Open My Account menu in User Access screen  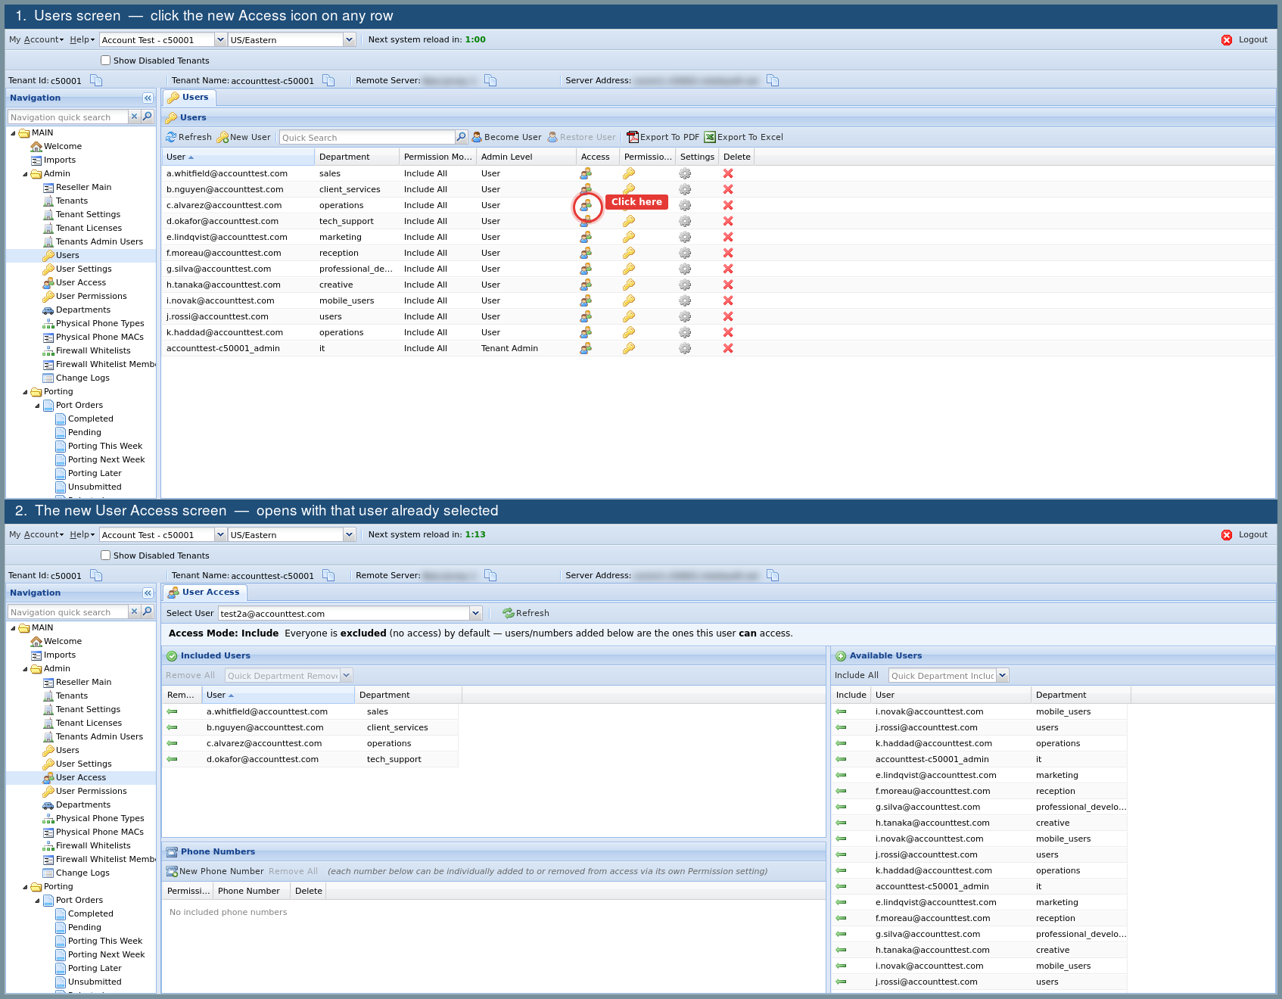point(36,534)
